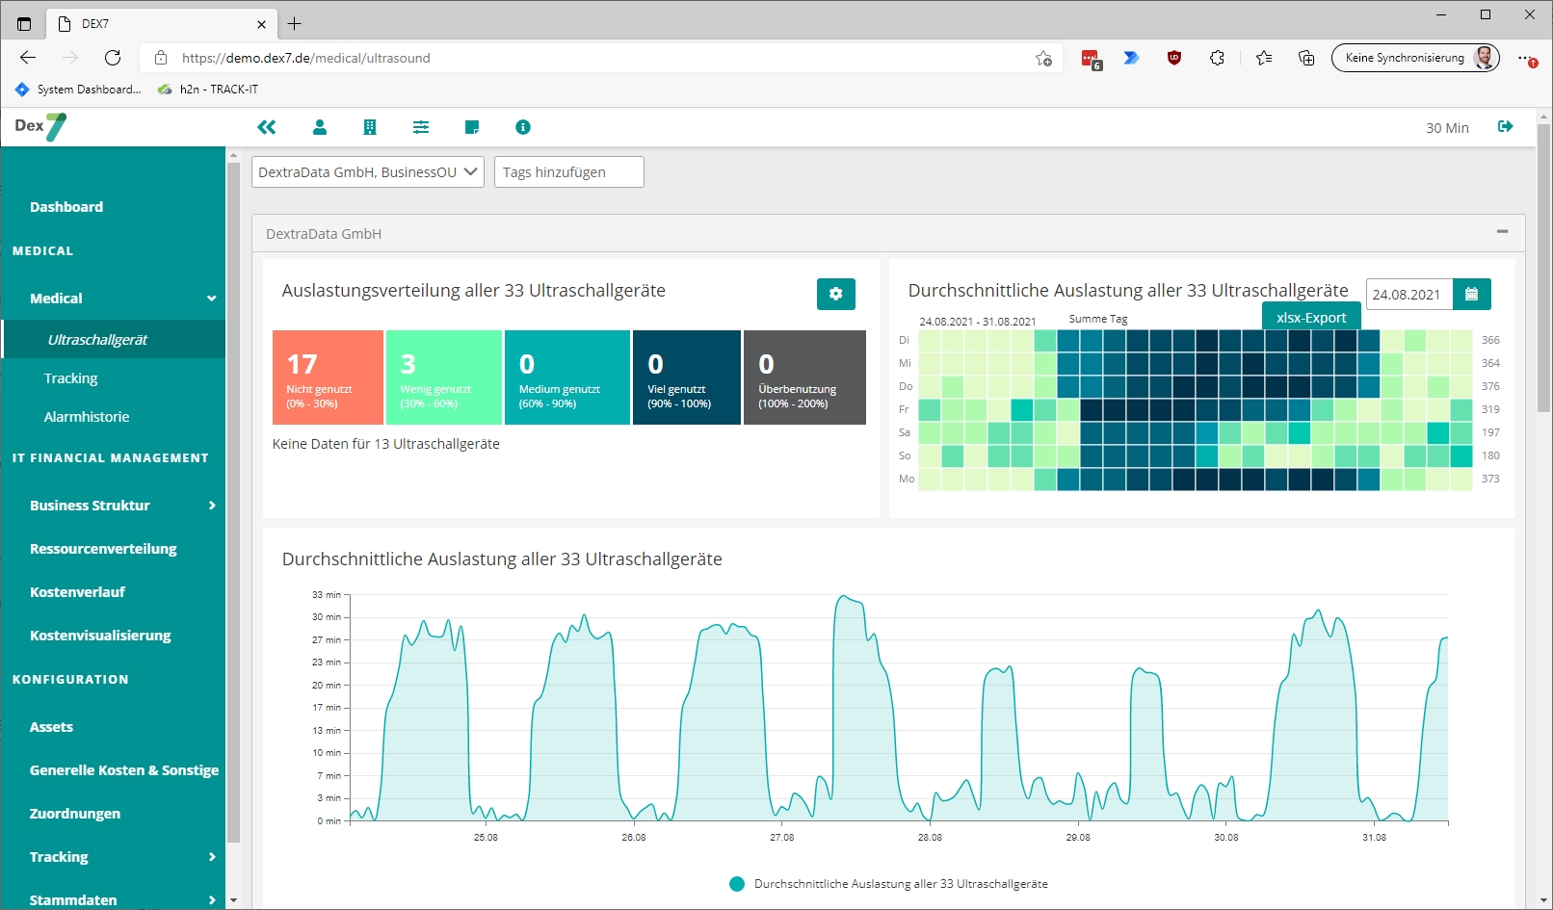Toggle chart legend series Durchschnittliche Auslastung
Screen dimensions: 1553x910
900,884
